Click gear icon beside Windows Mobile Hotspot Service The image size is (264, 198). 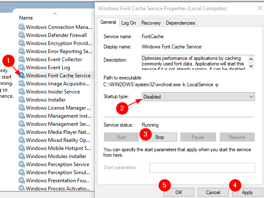22,148
